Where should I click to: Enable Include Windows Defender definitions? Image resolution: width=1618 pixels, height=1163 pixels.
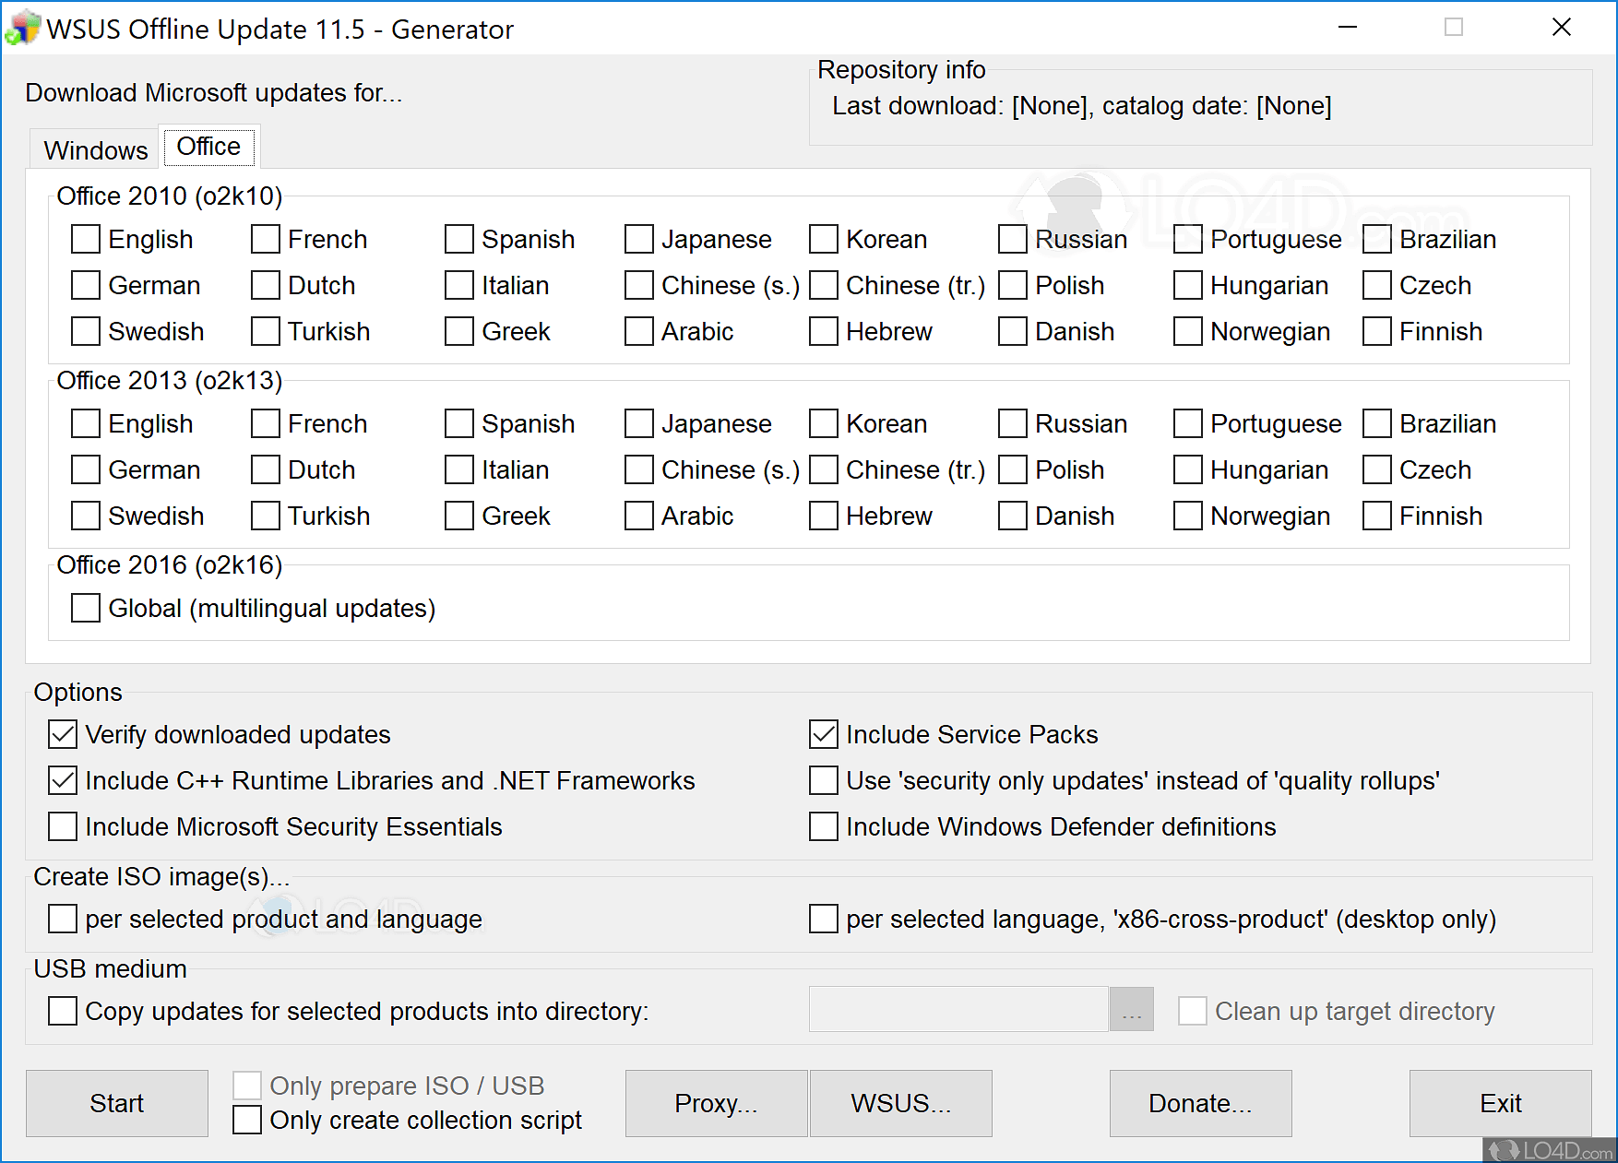822,826
